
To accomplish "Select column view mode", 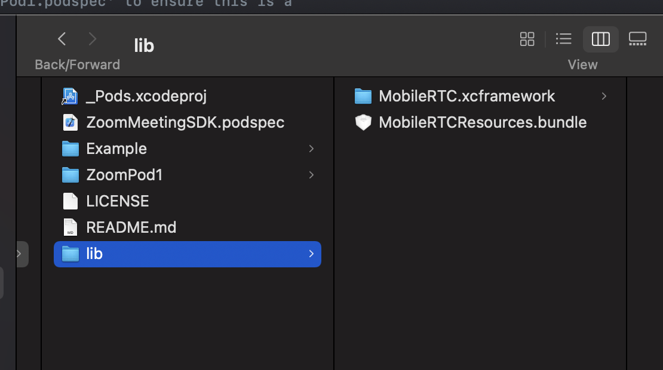I will pos(600,39).
